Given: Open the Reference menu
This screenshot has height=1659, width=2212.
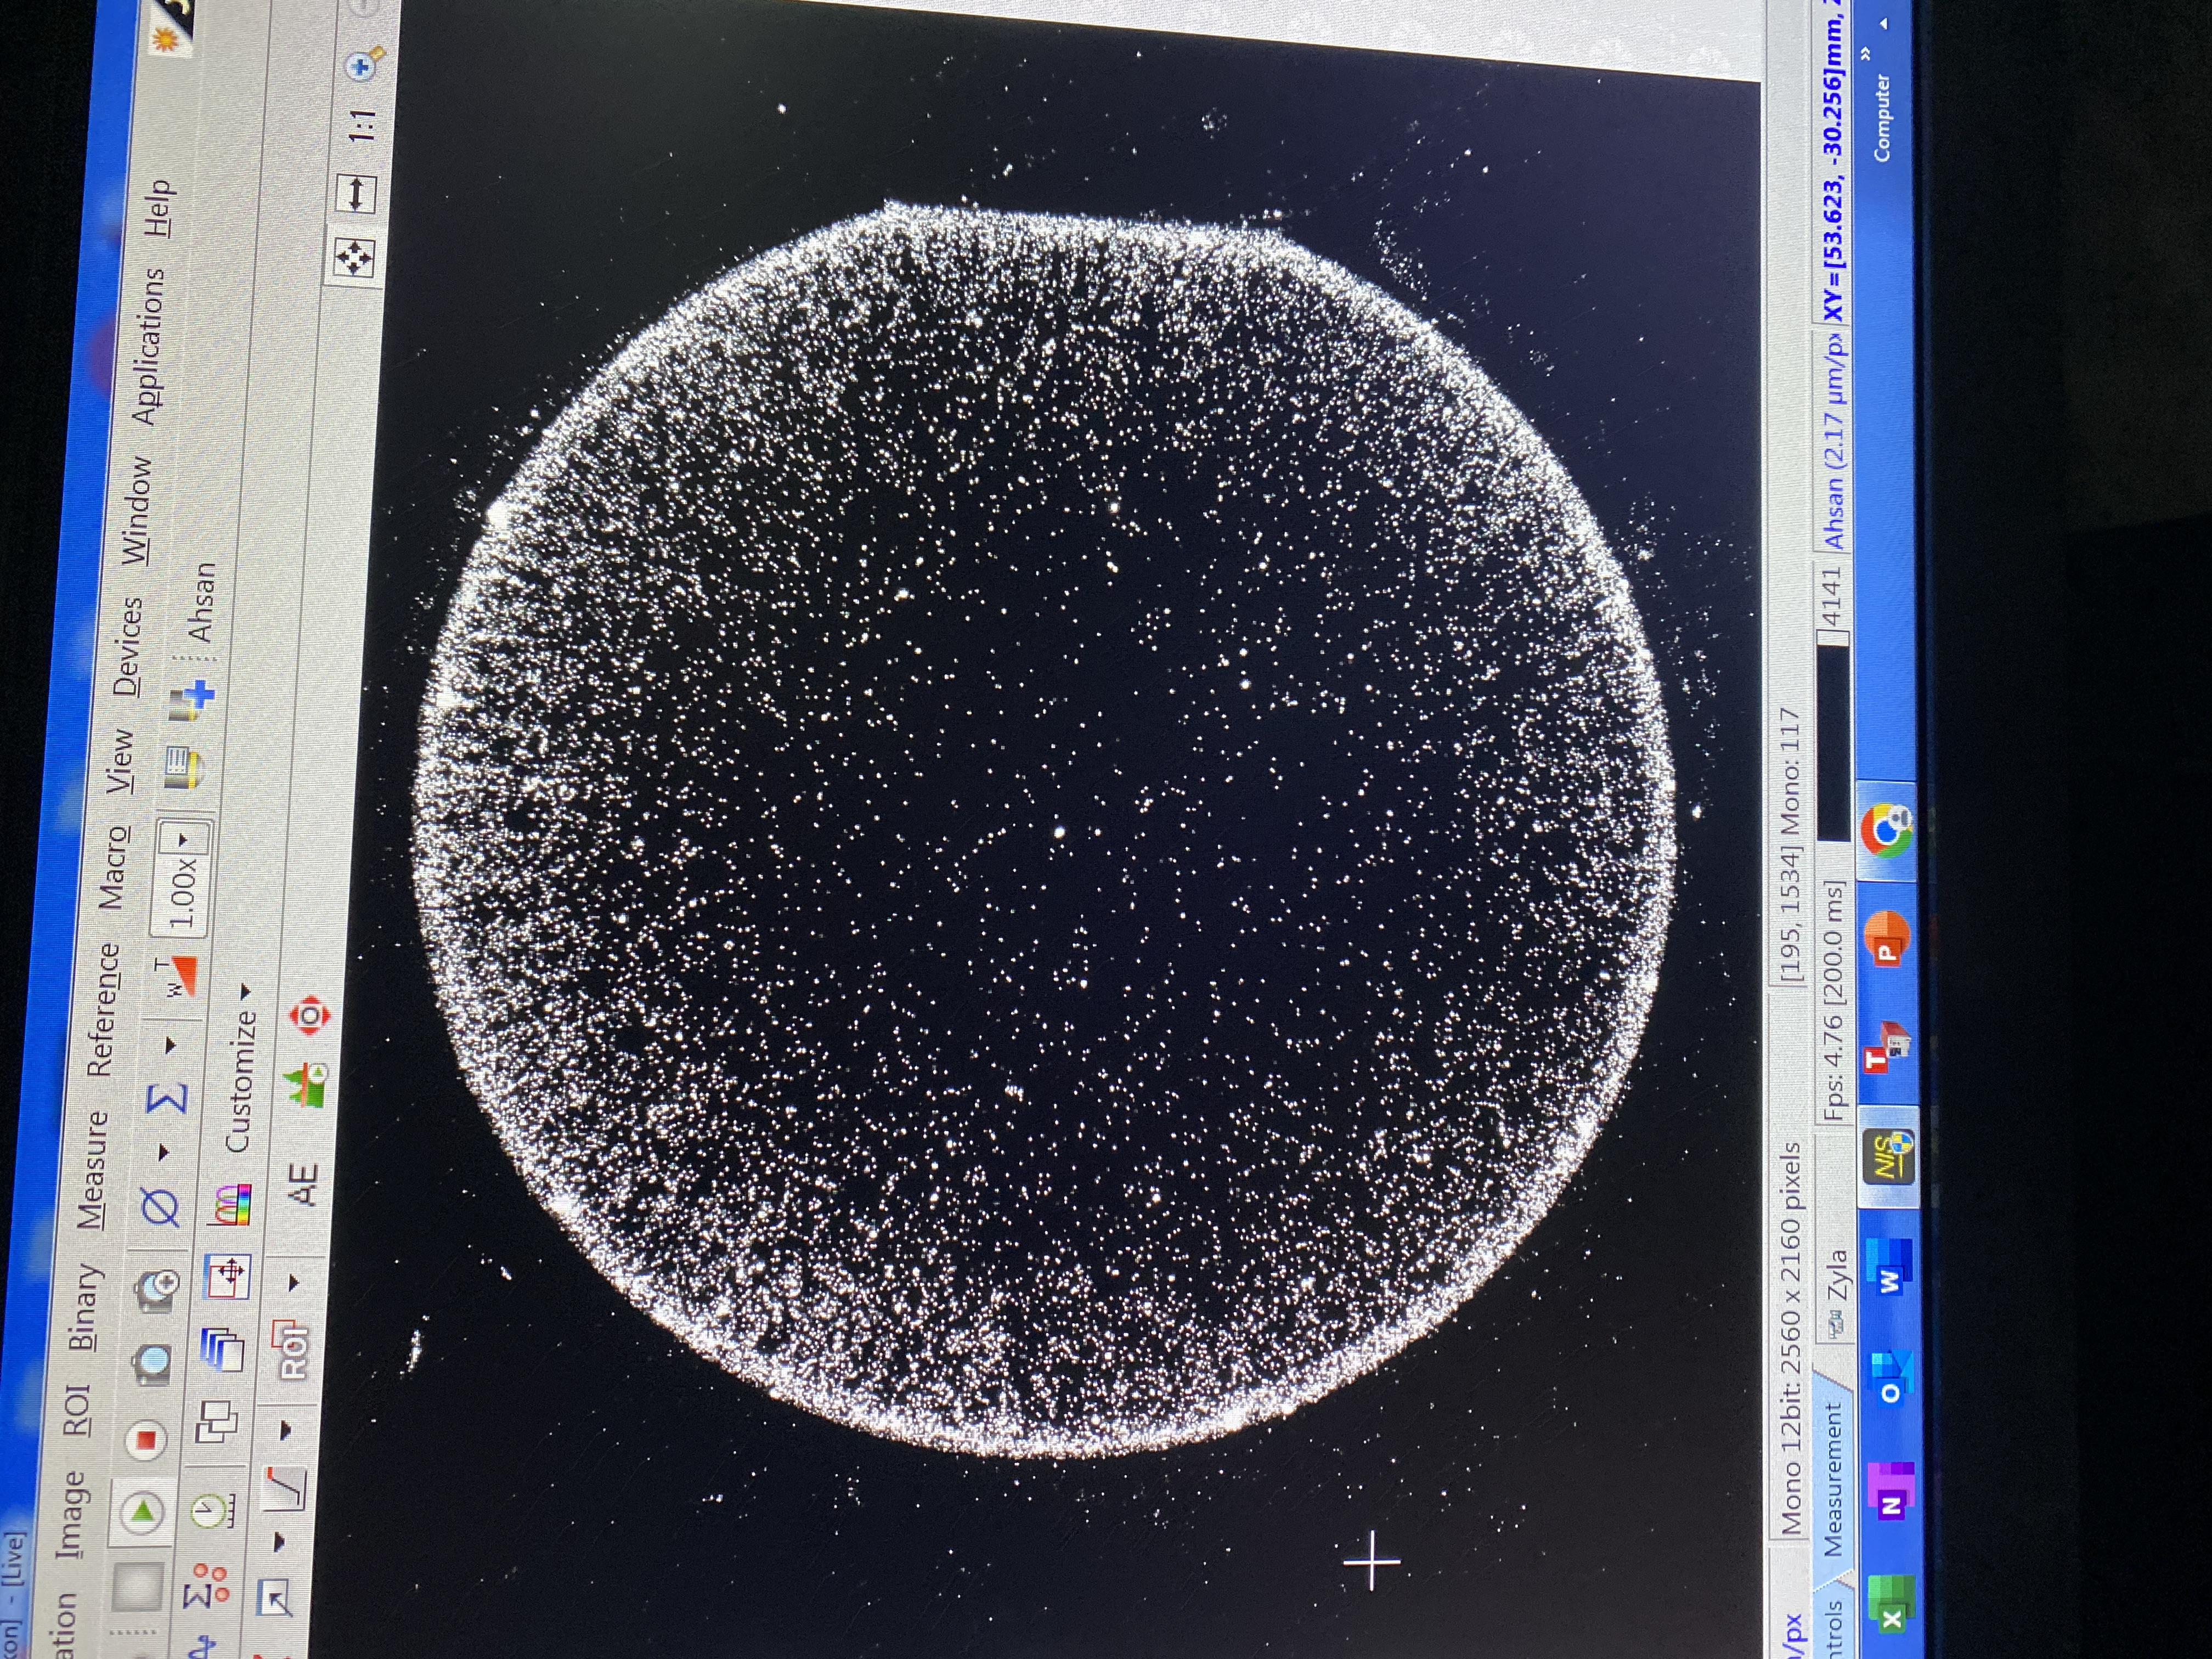Looking at the screenshot, I should (x=105, y=1010).
